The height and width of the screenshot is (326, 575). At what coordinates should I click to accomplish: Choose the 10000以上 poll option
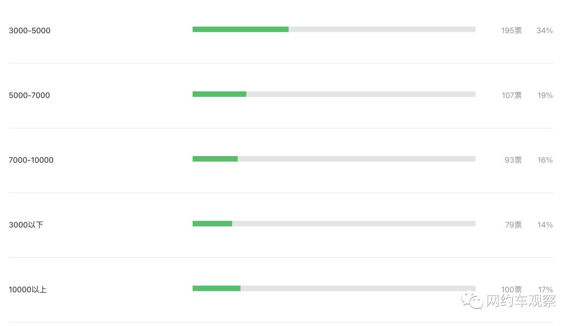(28, 290)
